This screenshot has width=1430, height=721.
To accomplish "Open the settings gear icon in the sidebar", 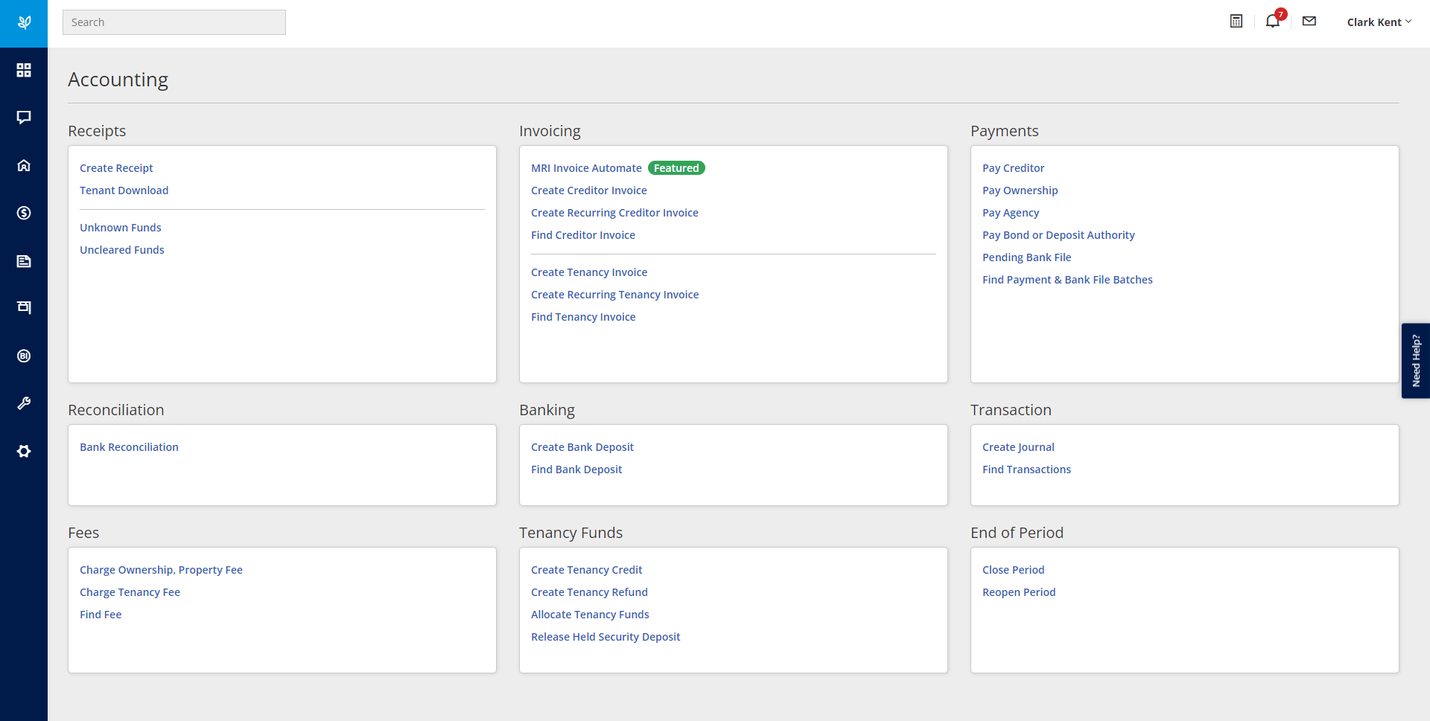I will point(24,451).
